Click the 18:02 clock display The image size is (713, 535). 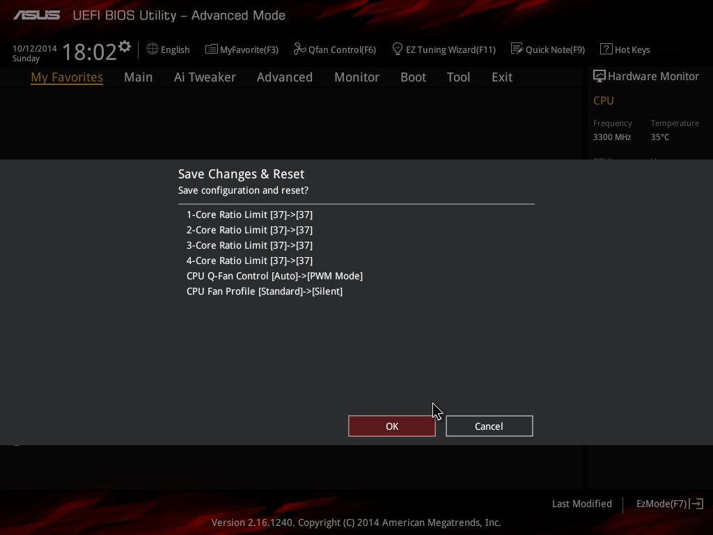(x=90, y=52)
